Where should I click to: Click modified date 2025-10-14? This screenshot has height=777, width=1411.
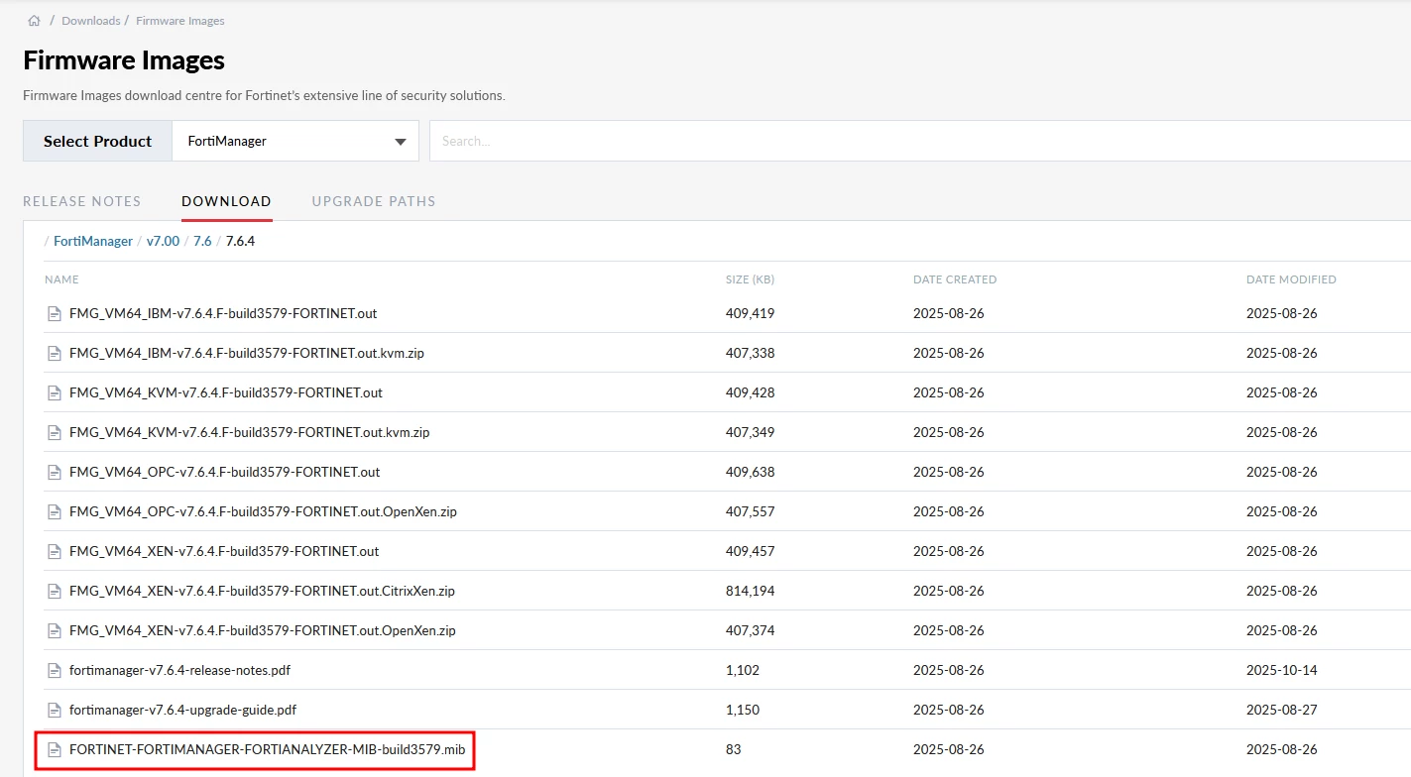[x=1282, y=670]
